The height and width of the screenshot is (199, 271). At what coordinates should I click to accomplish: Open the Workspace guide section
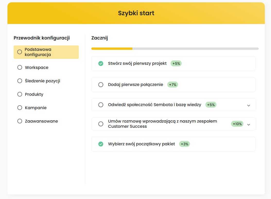click(37, 67)
